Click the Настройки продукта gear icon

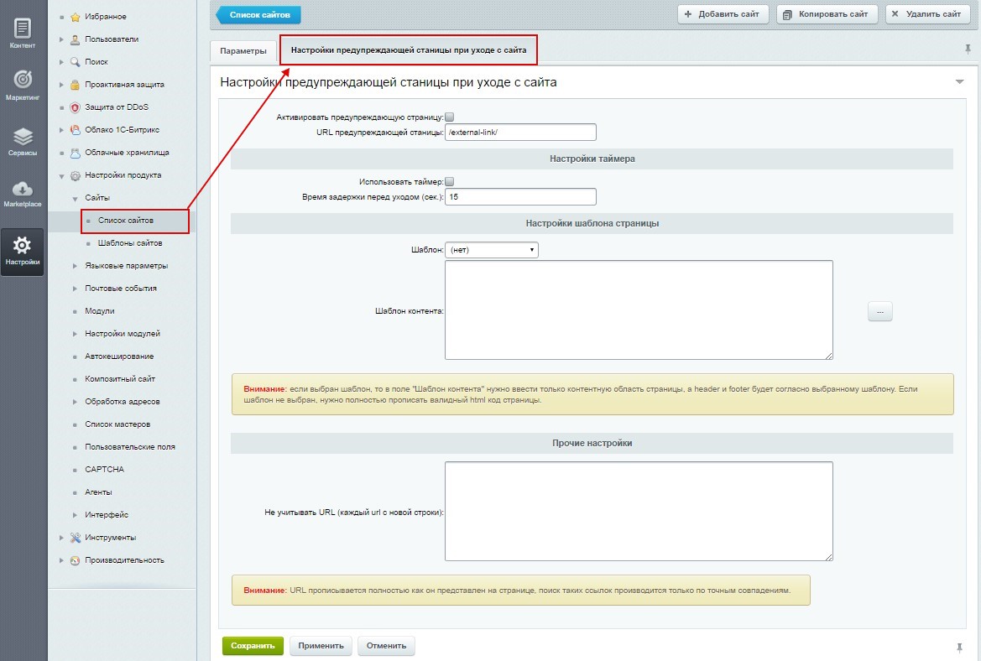(x=75, y=175)
